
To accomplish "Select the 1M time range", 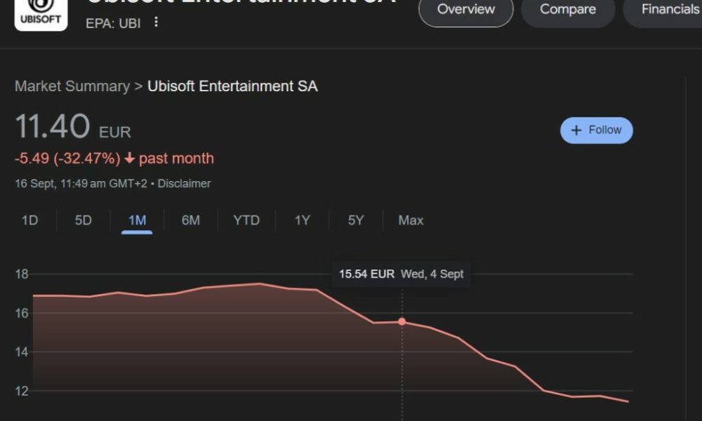I will coord(137,220).
